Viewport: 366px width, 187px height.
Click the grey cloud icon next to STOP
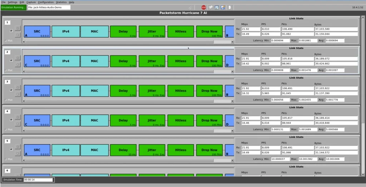pyautogui.click(x=211, y=7)
